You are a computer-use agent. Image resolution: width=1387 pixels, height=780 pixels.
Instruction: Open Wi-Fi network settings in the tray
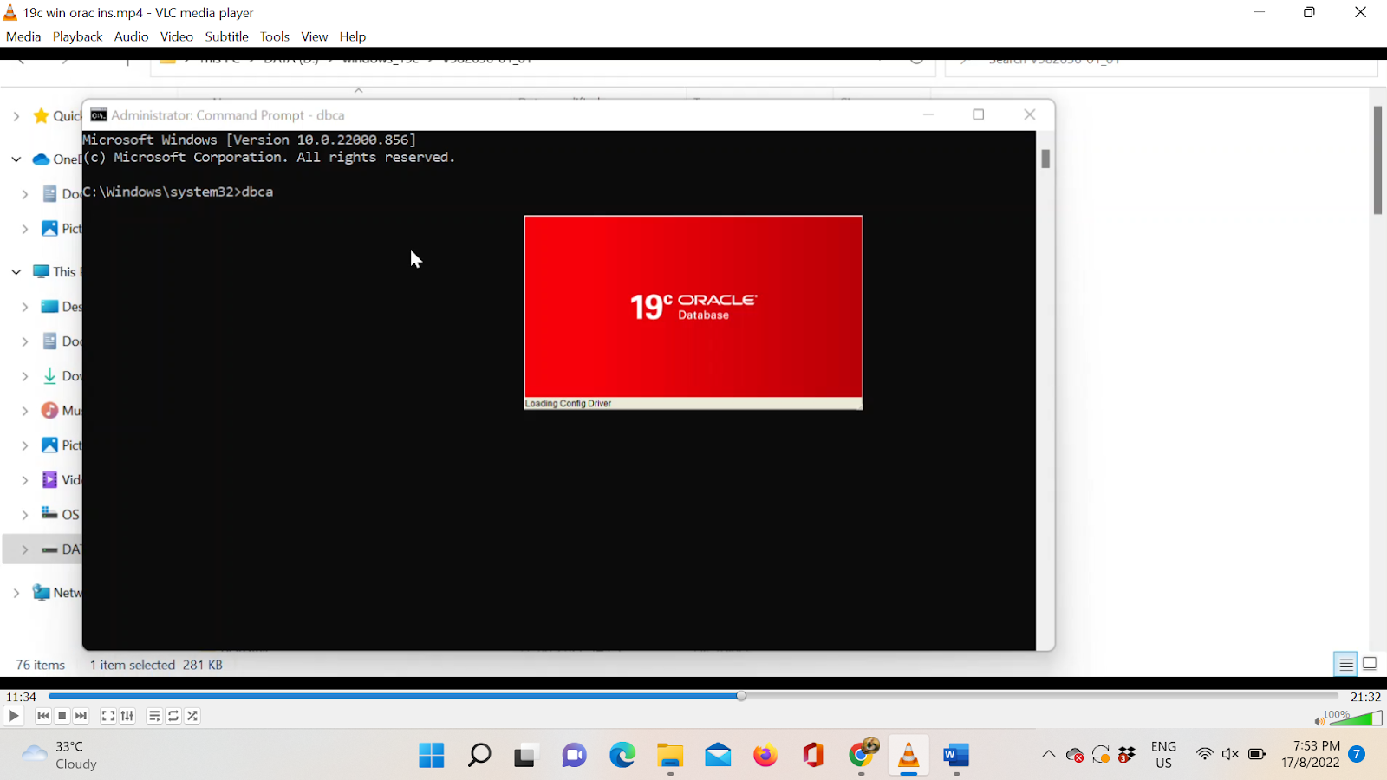pyautogui.click(x=1204, y=754)
